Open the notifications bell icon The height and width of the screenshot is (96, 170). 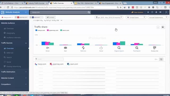point(156,12)
